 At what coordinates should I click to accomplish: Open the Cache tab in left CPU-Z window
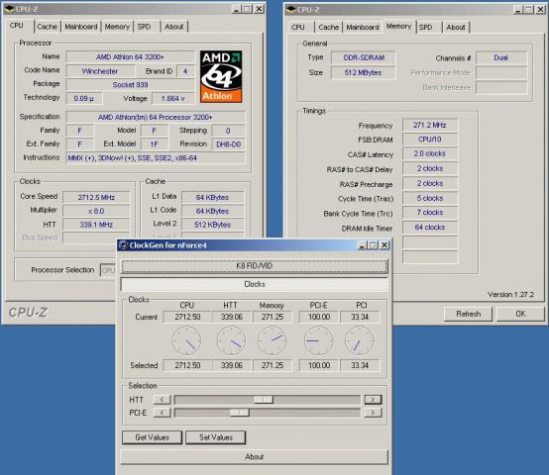tap(48, 27)
